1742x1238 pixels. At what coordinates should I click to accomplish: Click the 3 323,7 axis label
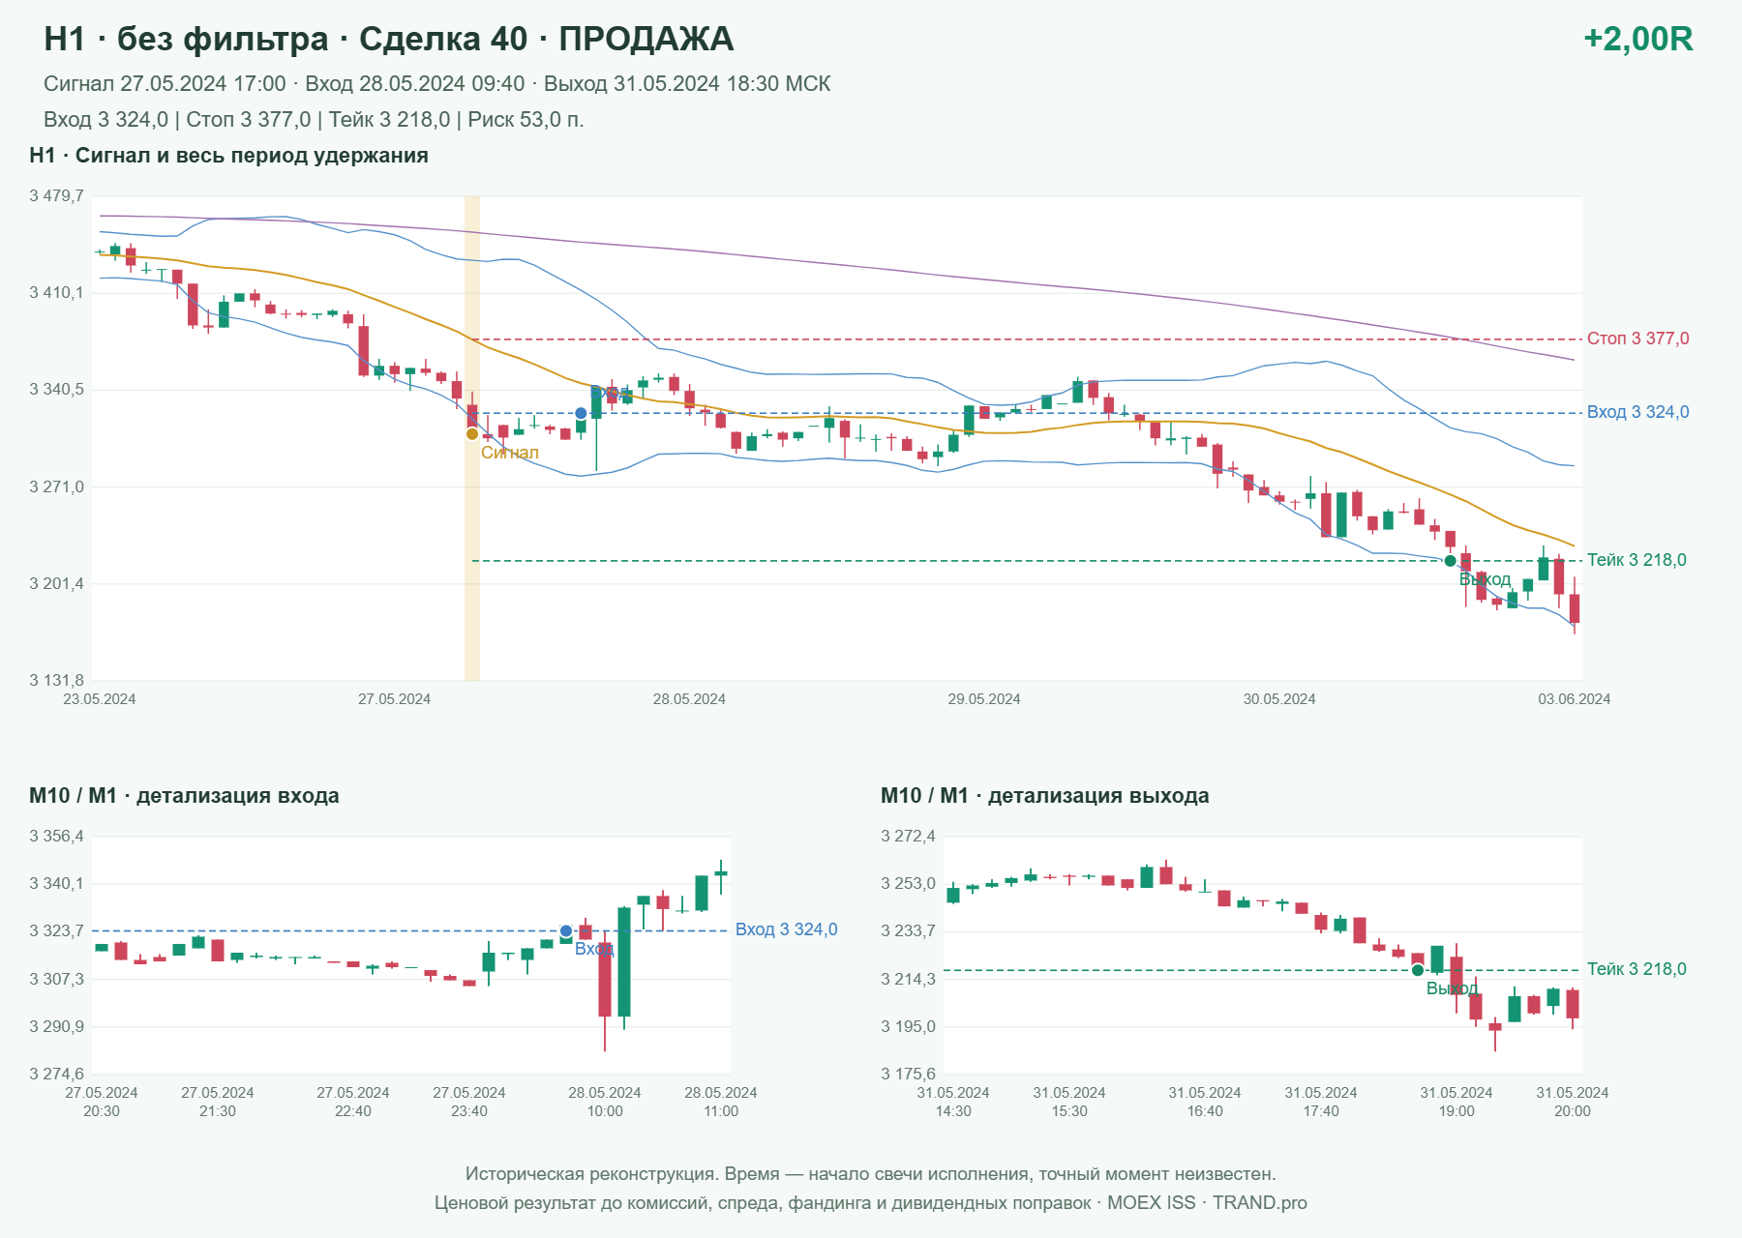pyautogui.click(x=56, y=931)
